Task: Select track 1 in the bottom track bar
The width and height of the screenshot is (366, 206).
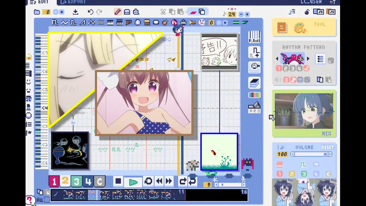Action: coord(54,181)
